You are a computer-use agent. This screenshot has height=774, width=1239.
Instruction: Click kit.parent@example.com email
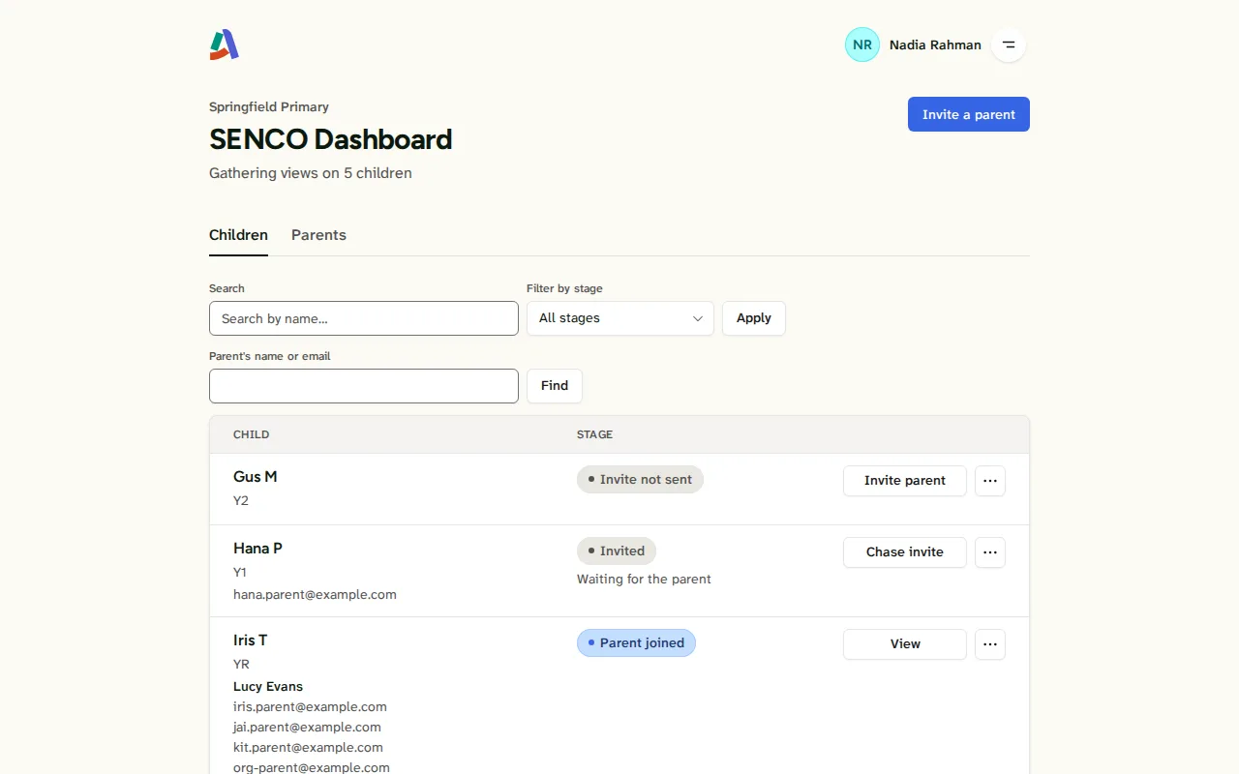point(308,748)
